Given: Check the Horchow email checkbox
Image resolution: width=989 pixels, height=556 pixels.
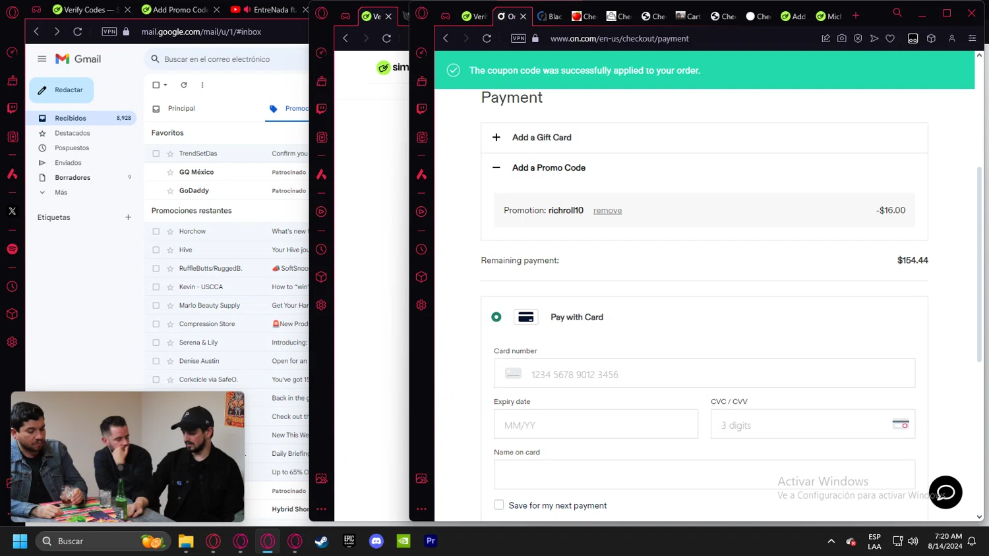Looking at the screenshot, I should click(x=156, y=232).
